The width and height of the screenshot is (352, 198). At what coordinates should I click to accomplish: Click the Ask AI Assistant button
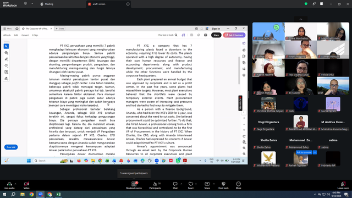coord(234,35)
